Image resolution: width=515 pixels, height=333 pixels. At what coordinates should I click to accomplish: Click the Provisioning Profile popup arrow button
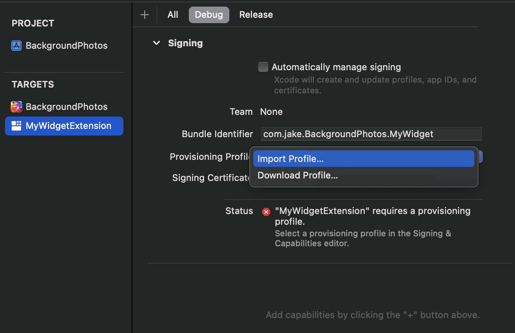point(480,157)
